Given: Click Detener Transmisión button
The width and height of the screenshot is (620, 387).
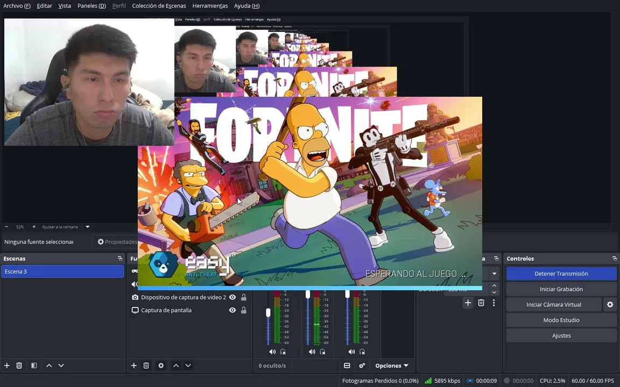Looking at the screenshot, I should pyautogui.click(x=561, y=274).
